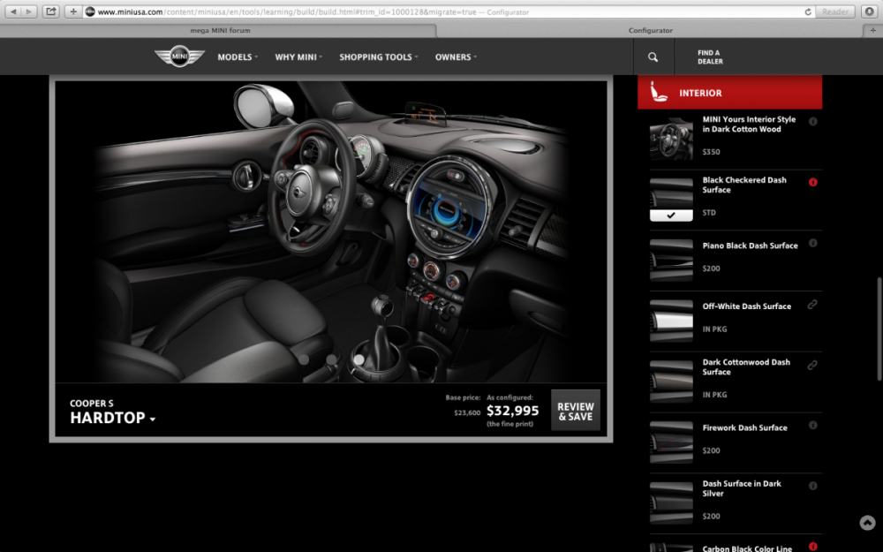Viewport: 883px width, 552px height.
Task: Click package link icon for Off-White Dash Surface
Action: [812, 304]
